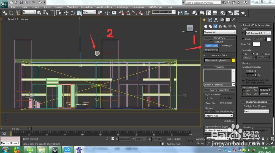Image resolution: width=275 pixels, height=153 pixels.
Task: Click the Kelvin color swatch
Action: coord(269,39)
